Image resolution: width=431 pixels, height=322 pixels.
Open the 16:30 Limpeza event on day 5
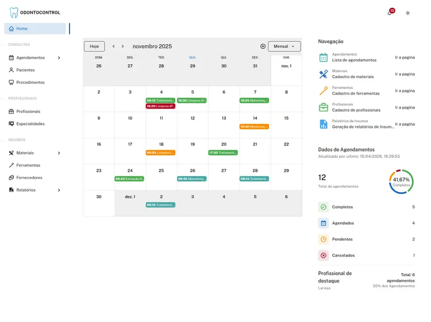[192, 100]
